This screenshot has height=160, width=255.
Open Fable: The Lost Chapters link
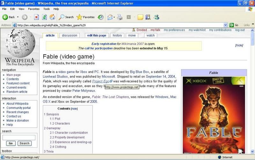click(110, 97)
